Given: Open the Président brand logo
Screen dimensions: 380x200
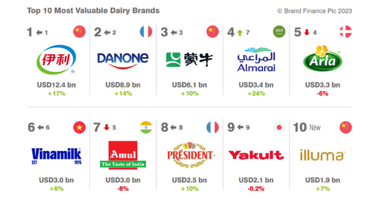Looking at the screenshot, I should (x=189, y=155).
